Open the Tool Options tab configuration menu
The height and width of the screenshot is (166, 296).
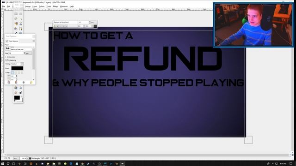(x=34, y=41)
